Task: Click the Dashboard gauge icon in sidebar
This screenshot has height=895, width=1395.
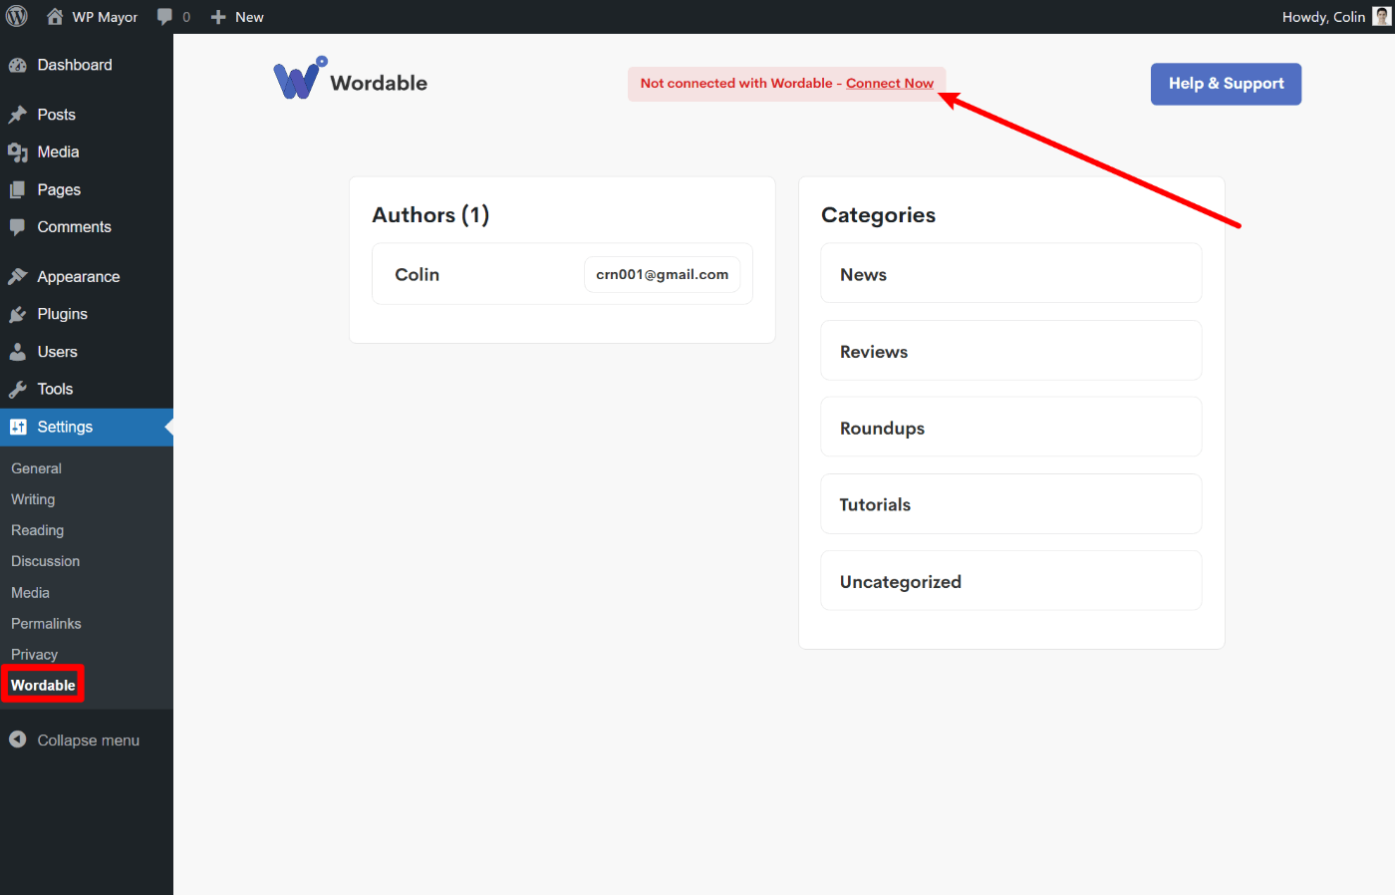Action: click(18, 65)
